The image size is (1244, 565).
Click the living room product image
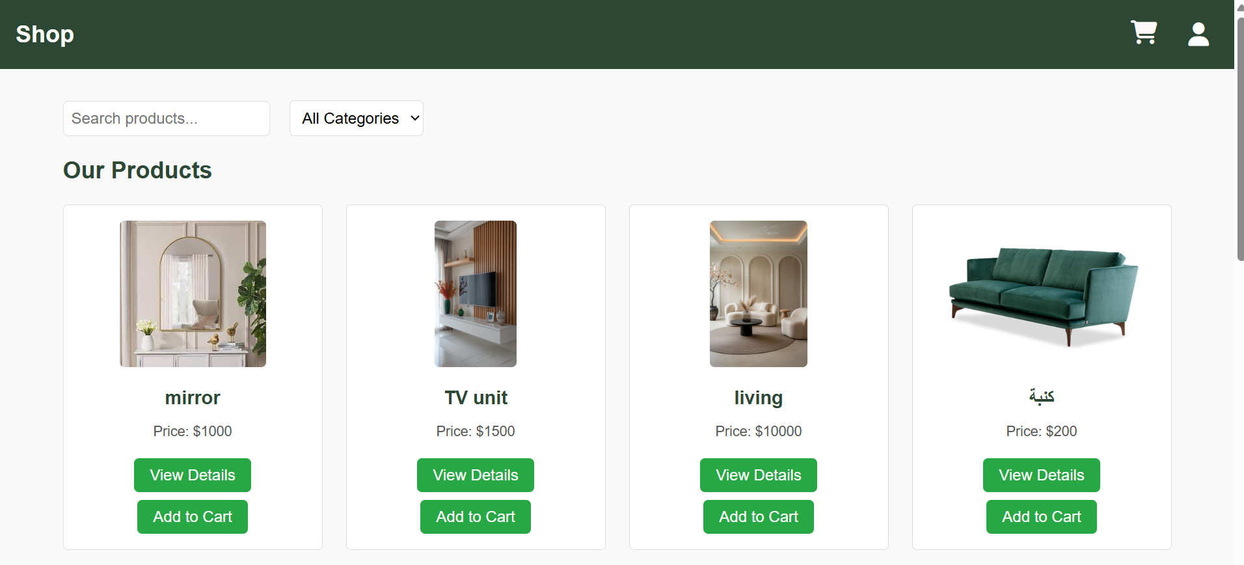coord(759,294)
